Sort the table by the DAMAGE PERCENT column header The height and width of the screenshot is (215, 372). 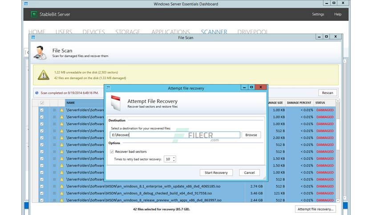[x=299, y=103]
